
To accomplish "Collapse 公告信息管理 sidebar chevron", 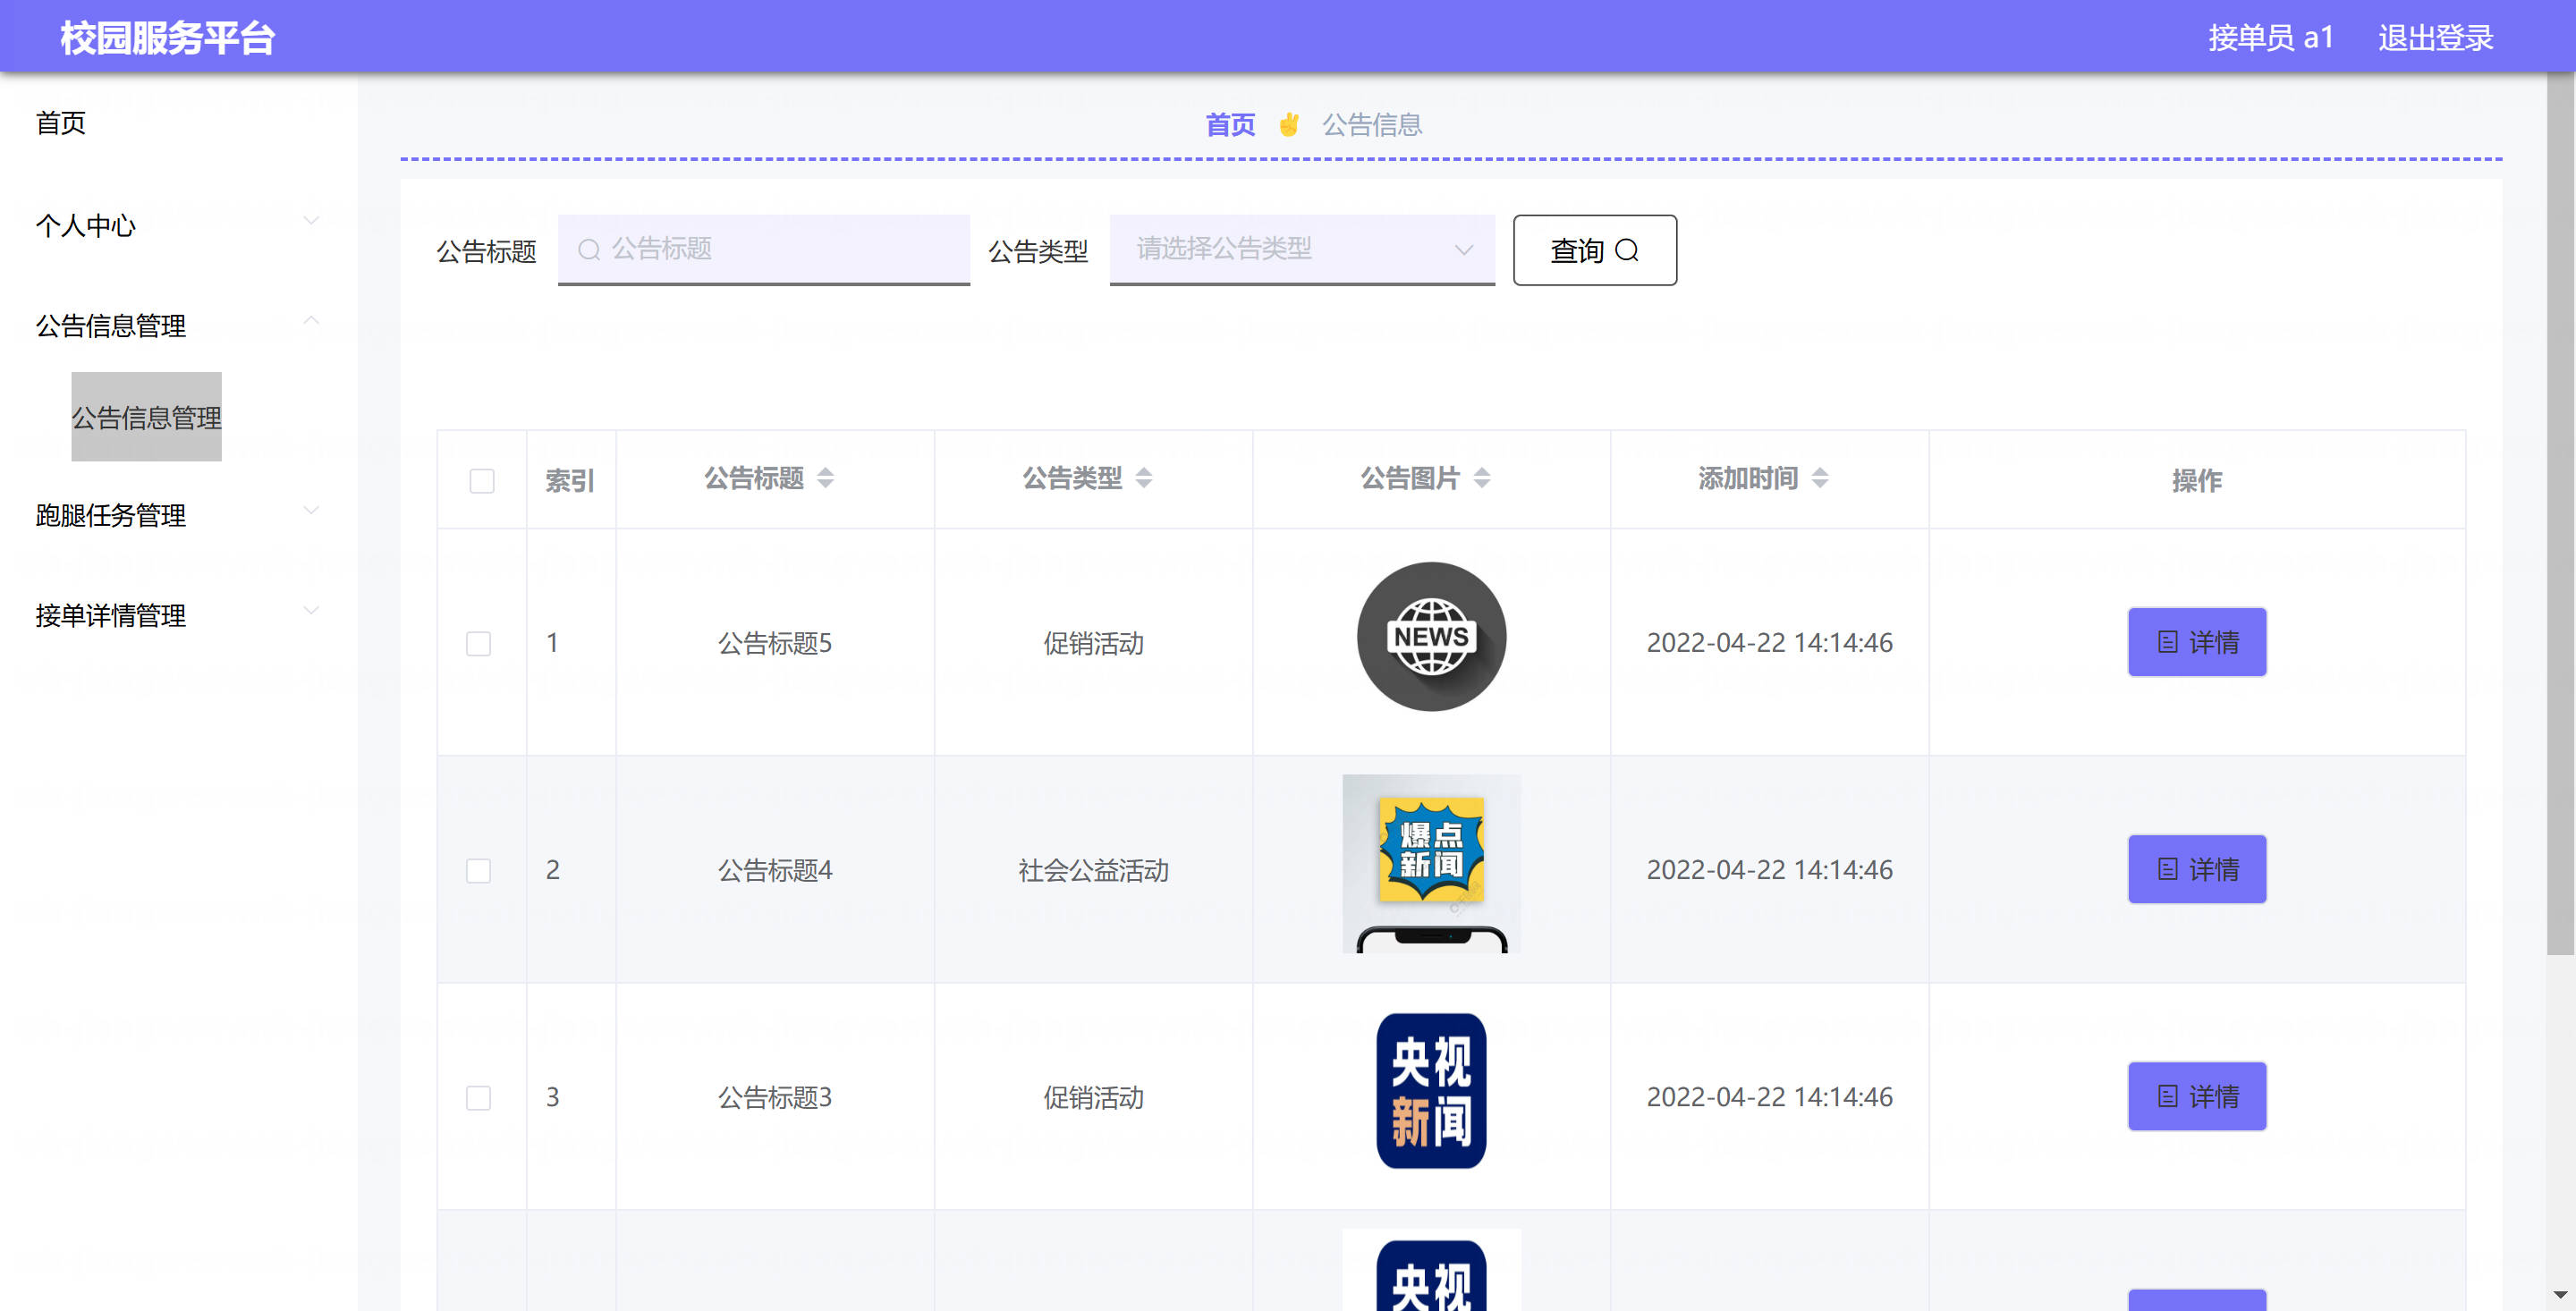I will [311, 320].
